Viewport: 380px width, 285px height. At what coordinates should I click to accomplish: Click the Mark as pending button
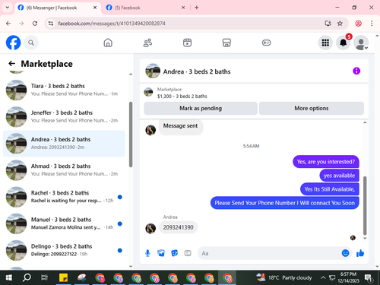pyautogui.click(x=201, y=109)
